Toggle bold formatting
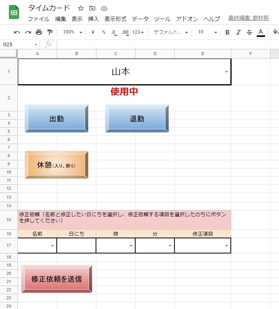 click(227, 32)
